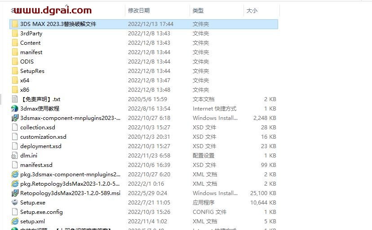Select the manifest folder name
Screen dimensions: 372x230
pos(31,52)
